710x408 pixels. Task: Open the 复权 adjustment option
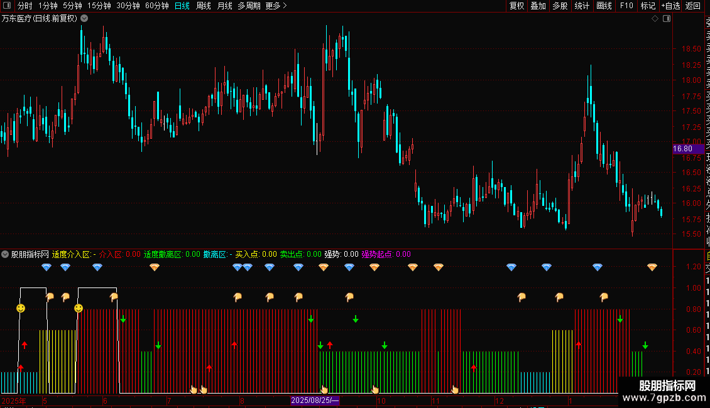[516, 6]
